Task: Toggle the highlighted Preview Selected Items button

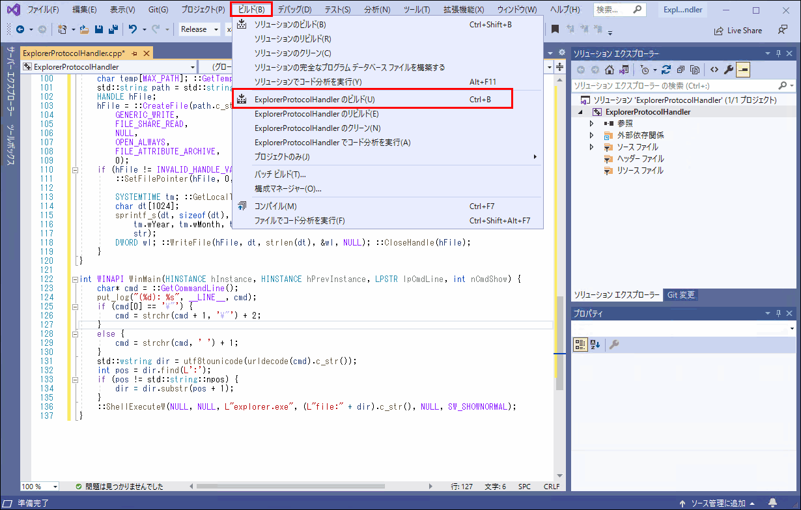Action: pyautogui.click(x=743, y=70)
